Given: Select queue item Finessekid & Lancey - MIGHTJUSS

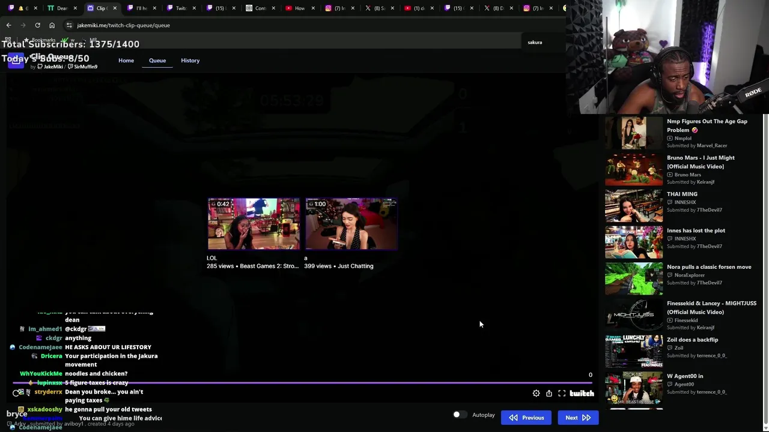Looking at the screenshot, I should click(x=681, y=315).
